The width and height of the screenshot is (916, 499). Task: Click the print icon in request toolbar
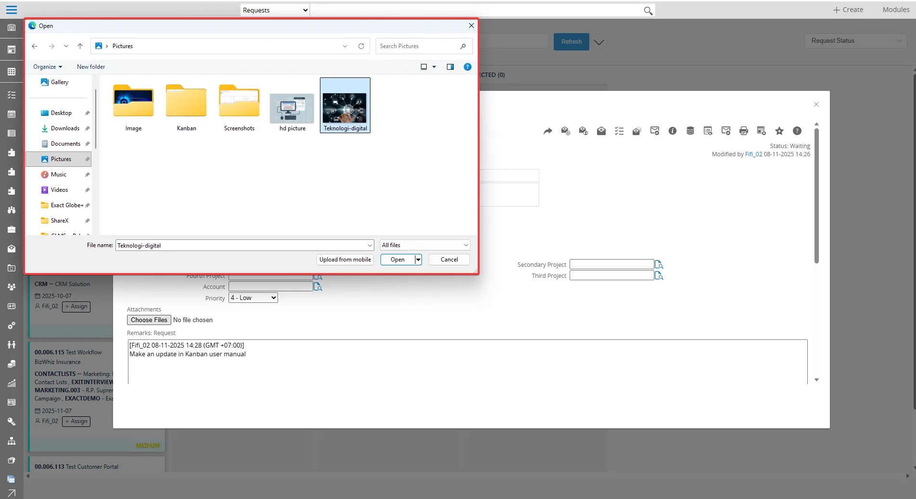(x=743, y=131)
